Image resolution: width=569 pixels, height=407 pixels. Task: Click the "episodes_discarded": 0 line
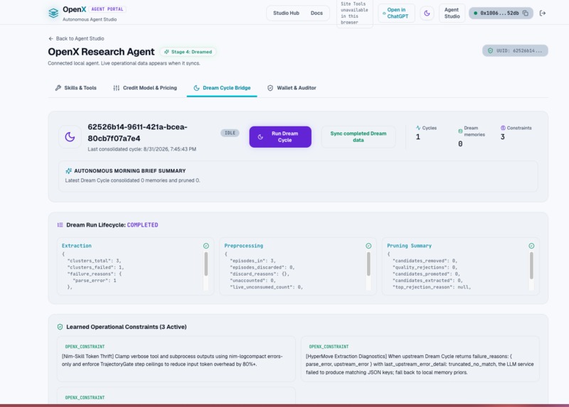262,268
